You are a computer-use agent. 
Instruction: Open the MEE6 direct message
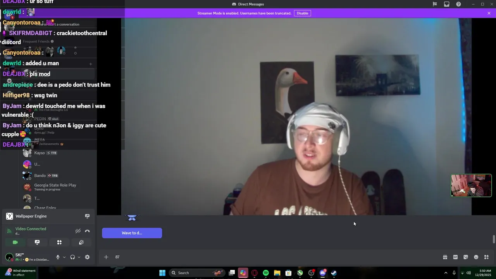pos(58,142)
